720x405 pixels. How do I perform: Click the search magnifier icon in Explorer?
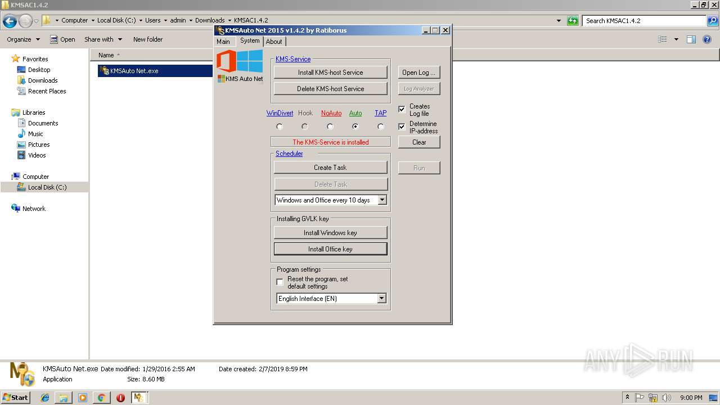coord(713,21)
